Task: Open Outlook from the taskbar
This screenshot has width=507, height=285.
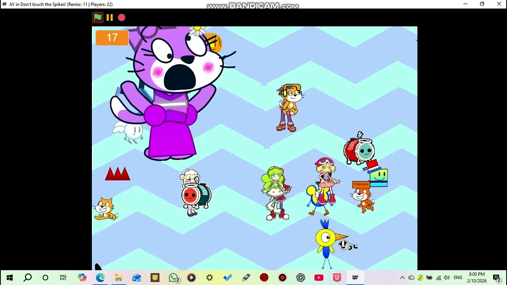Action: click(137, 277)
